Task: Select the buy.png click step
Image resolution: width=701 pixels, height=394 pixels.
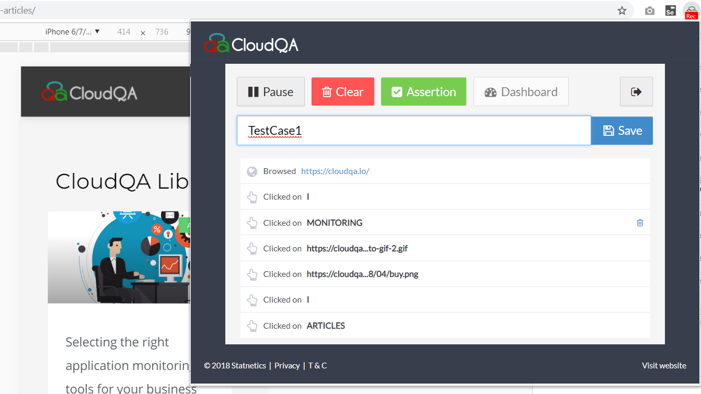Action: [445, 274]
